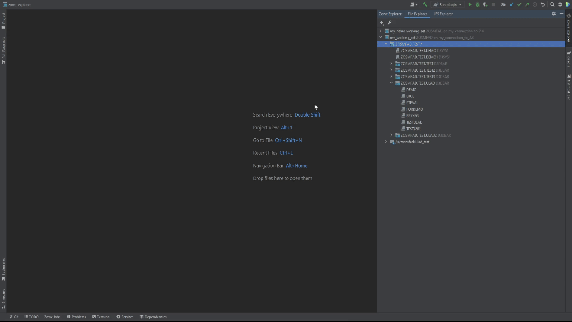The height and width of the screenshot is (322, 572).
Task: Click the green Run button in toolbar
Action: [x=470, y=4]
